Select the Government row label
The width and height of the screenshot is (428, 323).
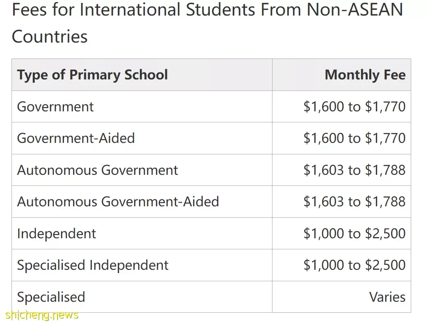click(55, 106)
